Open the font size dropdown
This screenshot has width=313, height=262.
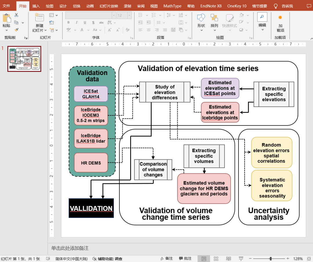[130, 15]
